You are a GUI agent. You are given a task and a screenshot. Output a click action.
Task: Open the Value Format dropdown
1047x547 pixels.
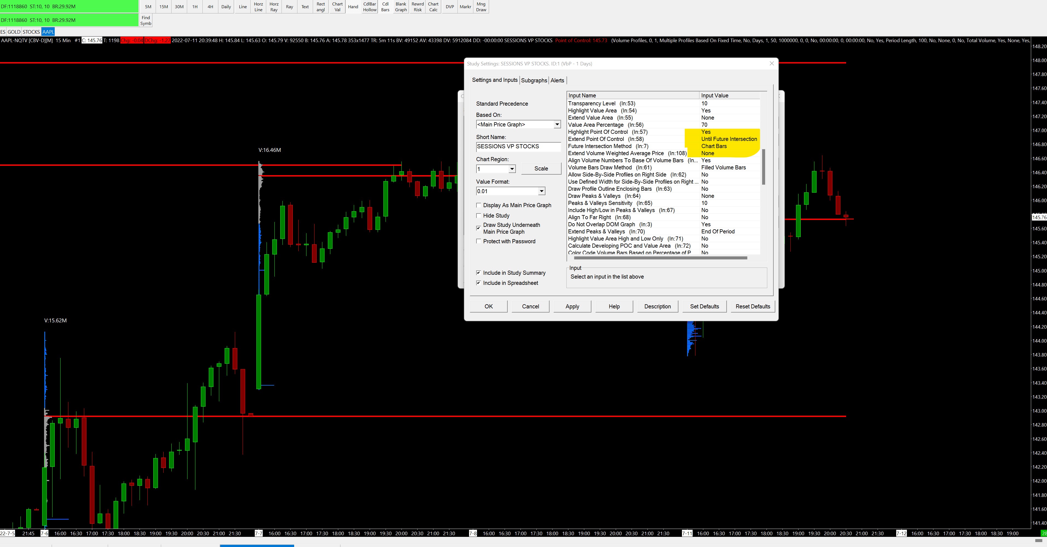coord(541,192)
